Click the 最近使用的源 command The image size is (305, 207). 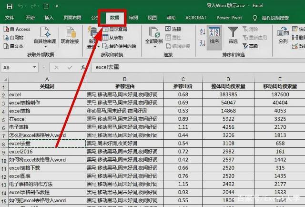[x=119, y=46]
